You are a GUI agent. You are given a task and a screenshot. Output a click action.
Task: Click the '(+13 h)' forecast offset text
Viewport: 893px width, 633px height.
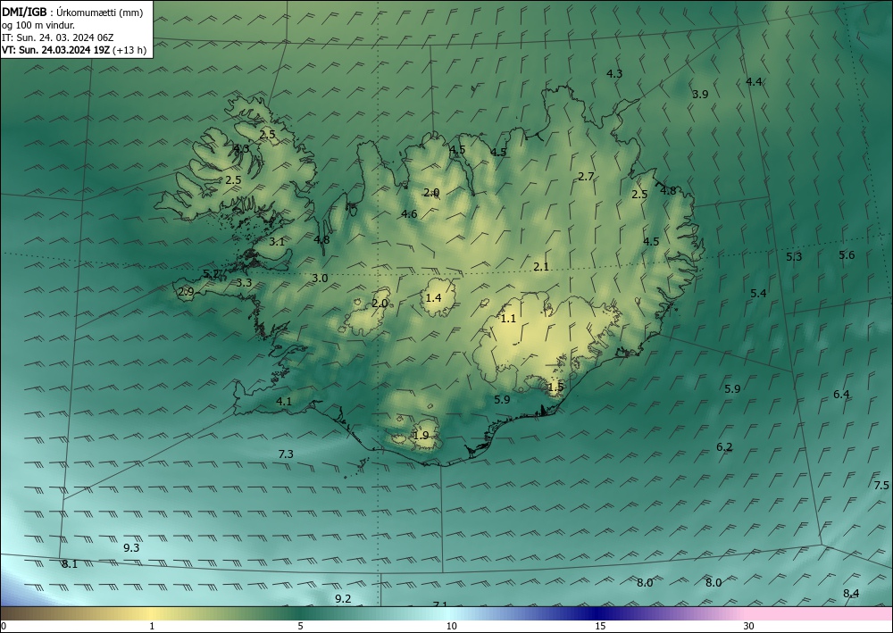tap(129, 49)
